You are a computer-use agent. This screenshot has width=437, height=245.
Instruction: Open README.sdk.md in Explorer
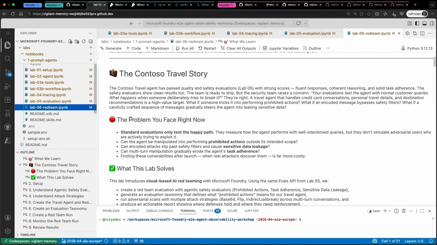tap(44, 114)
